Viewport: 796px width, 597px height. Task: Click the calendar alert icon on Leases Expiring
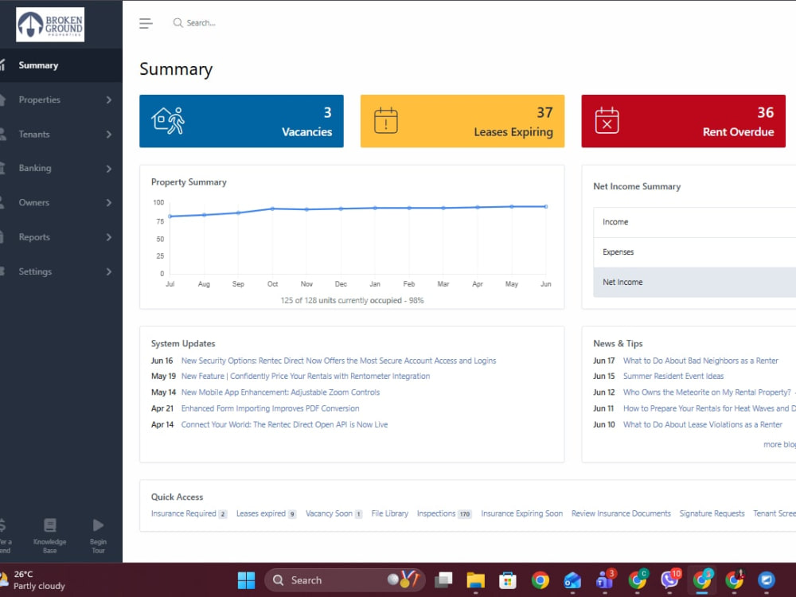(386, 121)
